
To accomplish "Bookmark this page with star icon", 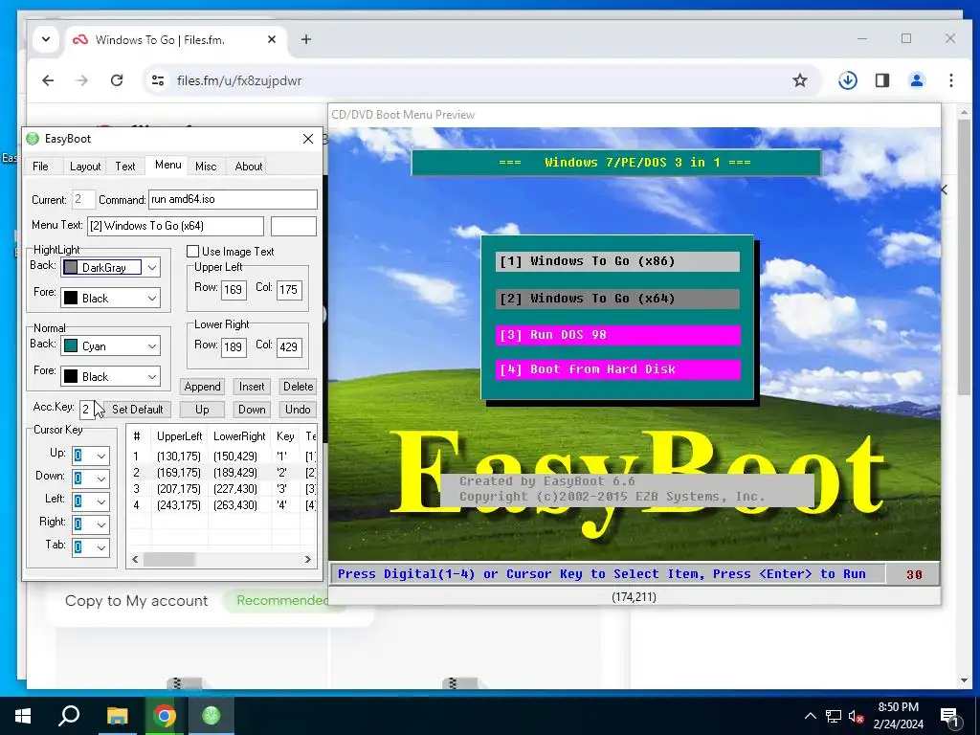I will (799, 80).
